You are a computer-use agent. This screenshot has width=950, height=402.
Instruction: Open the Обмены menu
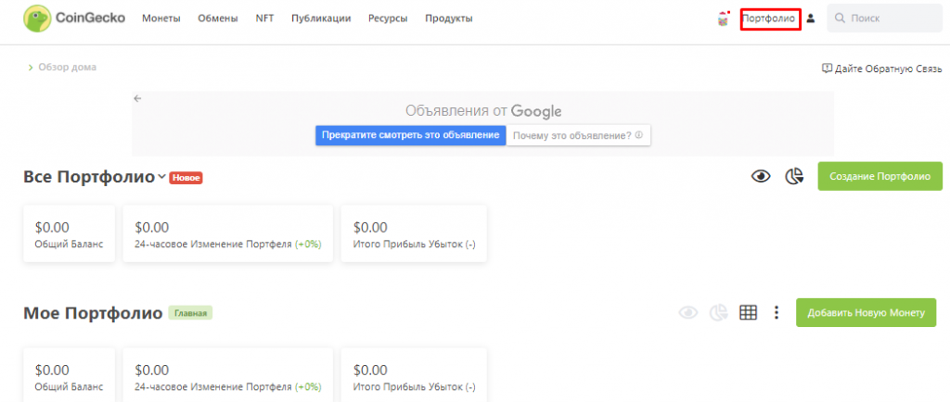tap(217, 19)
